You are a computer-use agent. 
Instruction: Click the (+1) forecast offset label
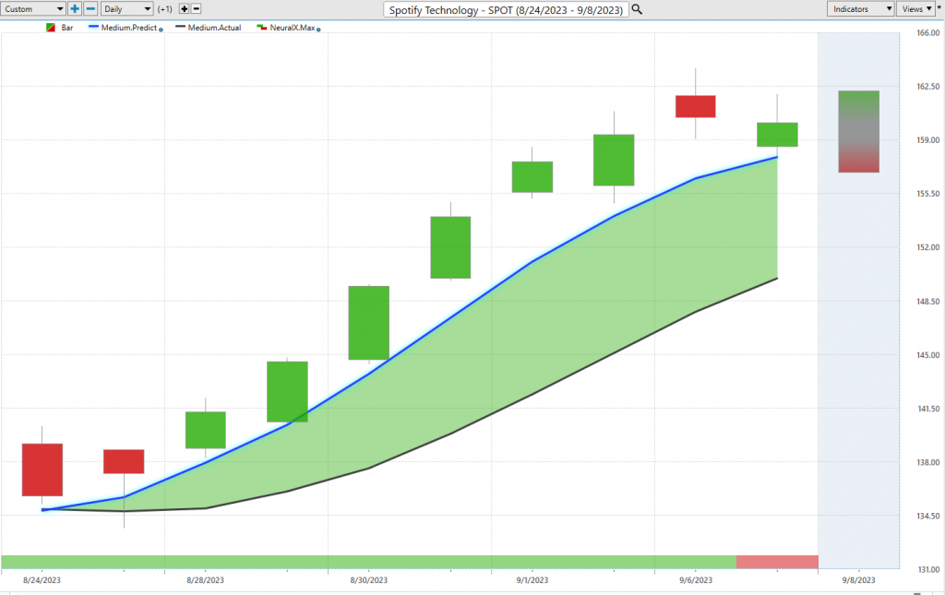point(164,9)
